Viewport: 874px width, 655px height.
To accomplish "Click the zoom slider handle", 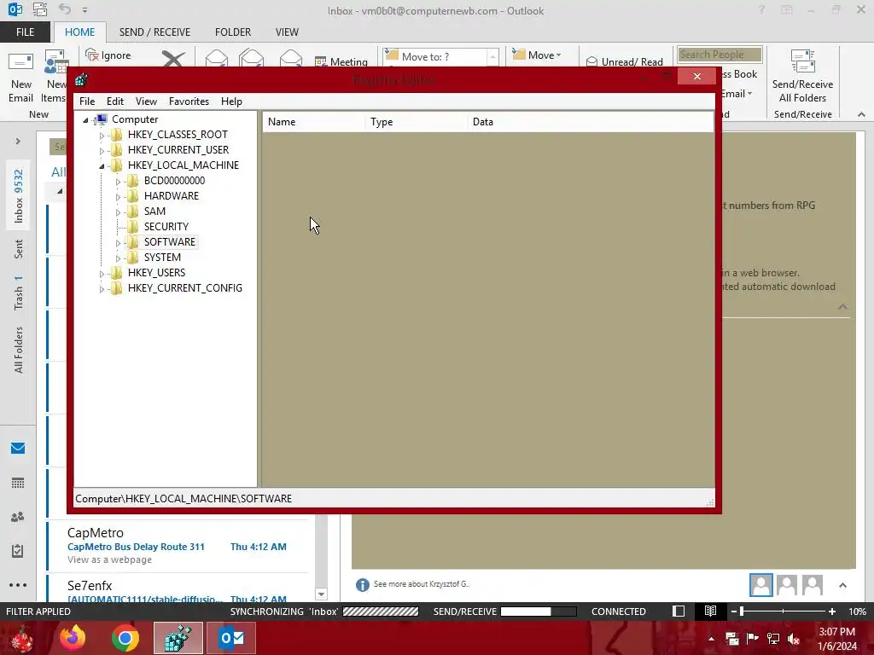I will 742,611.
